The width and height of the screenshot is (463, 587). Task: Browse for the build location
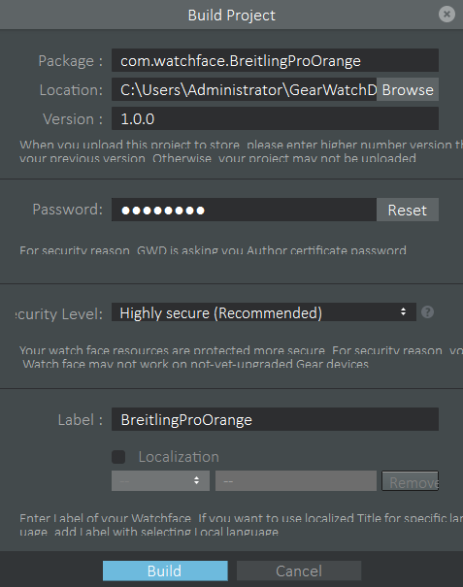[x=408, y=89]
